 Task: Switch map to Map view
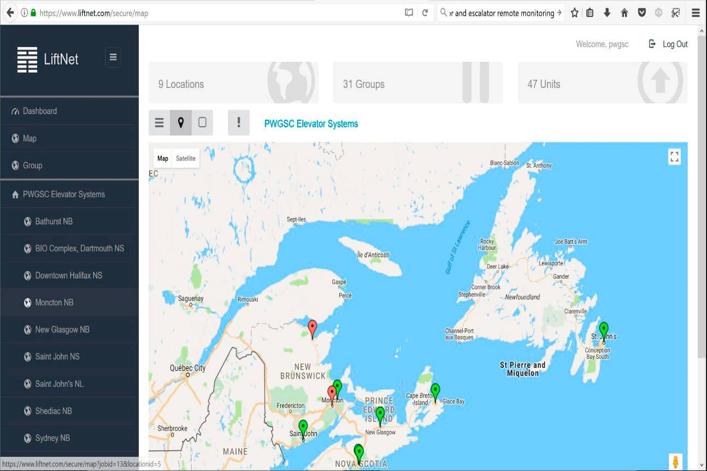(163, 158)
